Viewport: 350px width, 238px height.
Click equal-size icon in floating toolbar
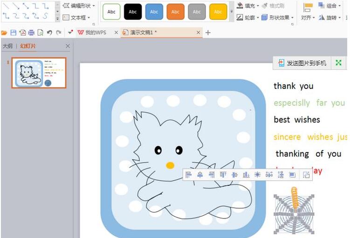pyautogui.click(x=292, y=175)
